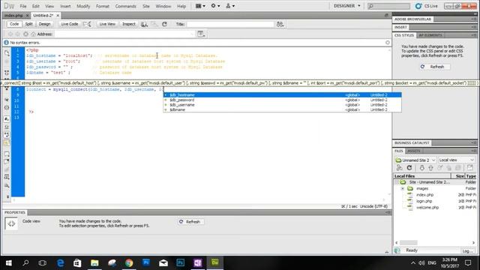Choose $dbname from code hint list
The image size is (480, 270).
click(282, 109)
